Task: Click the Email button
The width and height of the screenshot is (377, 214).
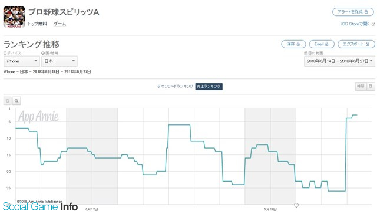Action: click(x=322, y=44)
